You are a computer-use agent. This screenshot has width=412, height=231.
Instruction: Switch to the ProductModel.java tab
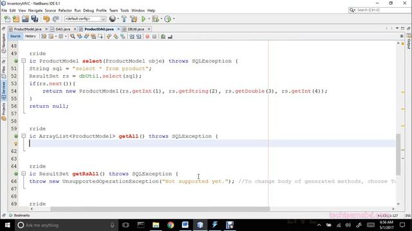(x=28, y=29)
